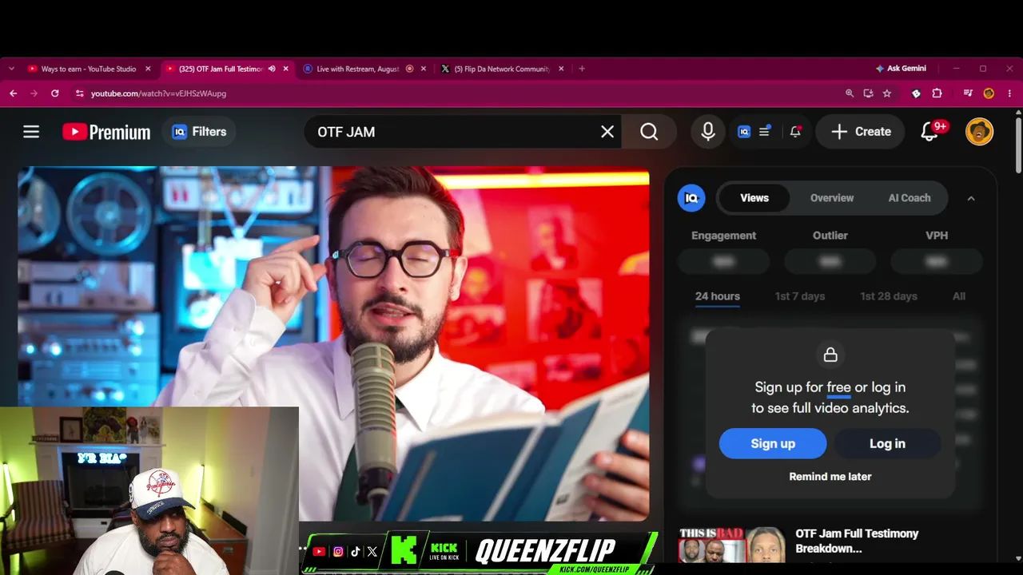This screenshot has height=575, width=1023.
Task: Switch to the Ways to earn YouTube Studio tab
Action: tap(88, 69)
